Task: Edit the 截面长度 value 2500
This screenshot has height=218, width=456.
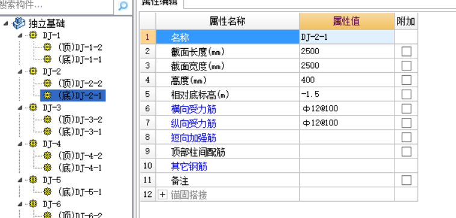Action: coord(346,51)
